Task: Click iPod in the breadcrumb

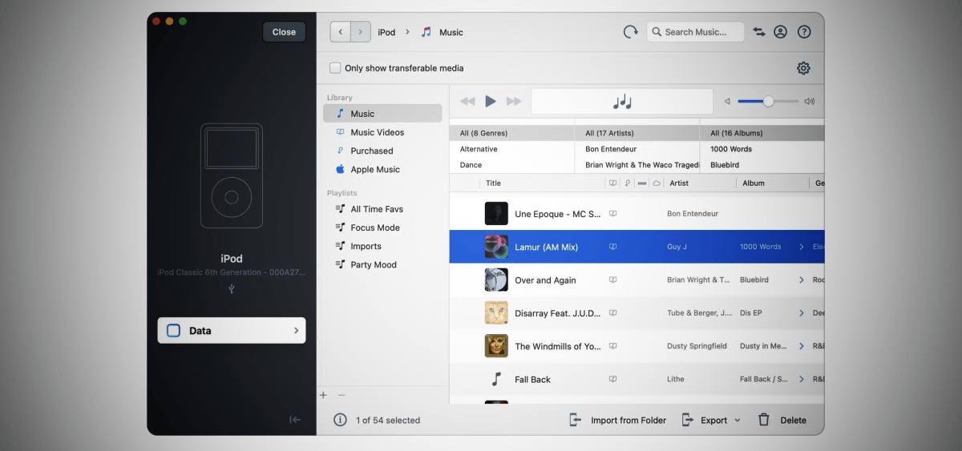Action: pyautogui.click(x=386, y=32)
